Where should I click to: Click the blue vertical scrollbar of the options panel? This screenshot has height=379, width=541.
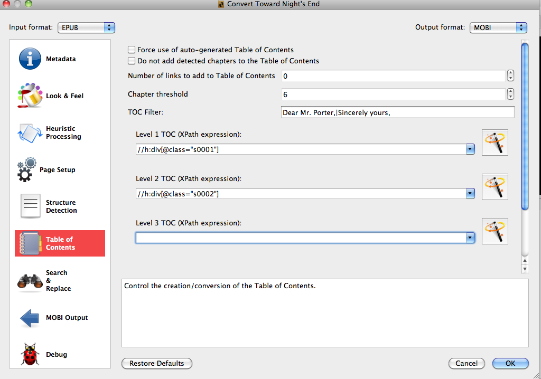[525, 127]
